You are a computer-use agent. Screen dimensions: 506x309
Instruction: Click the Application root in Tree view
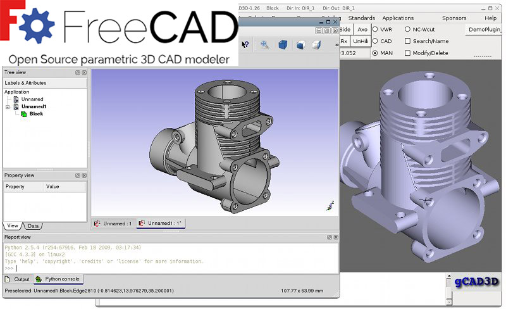(17, 92)
